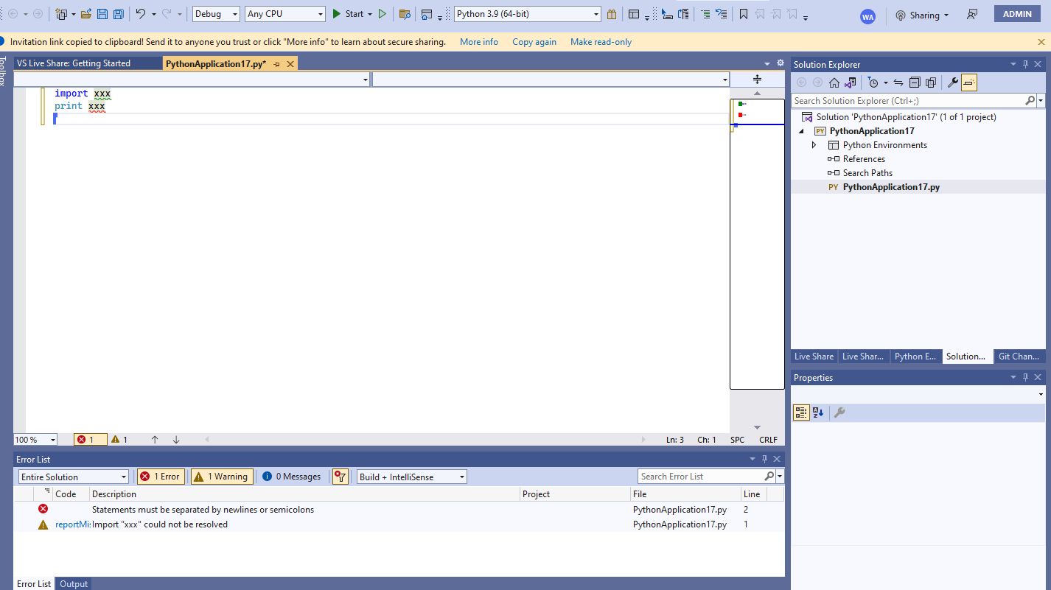Toggle the 1 Warning filter button
The height and width of the screenshot is (590, 1051).
click(221, 477)
